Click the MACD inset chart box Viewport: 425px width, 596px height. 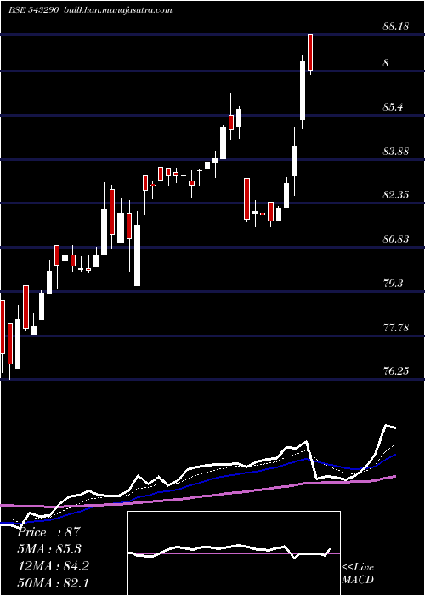click(x=234, y=553)
